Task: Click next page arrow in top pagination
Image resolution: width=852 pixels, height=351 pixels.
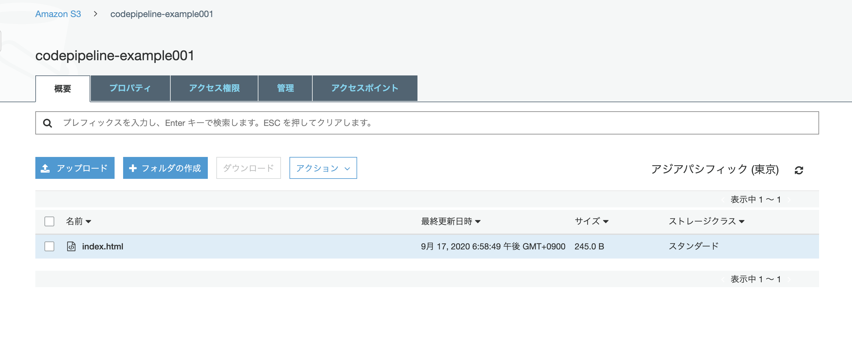Action: pos(789,200)
